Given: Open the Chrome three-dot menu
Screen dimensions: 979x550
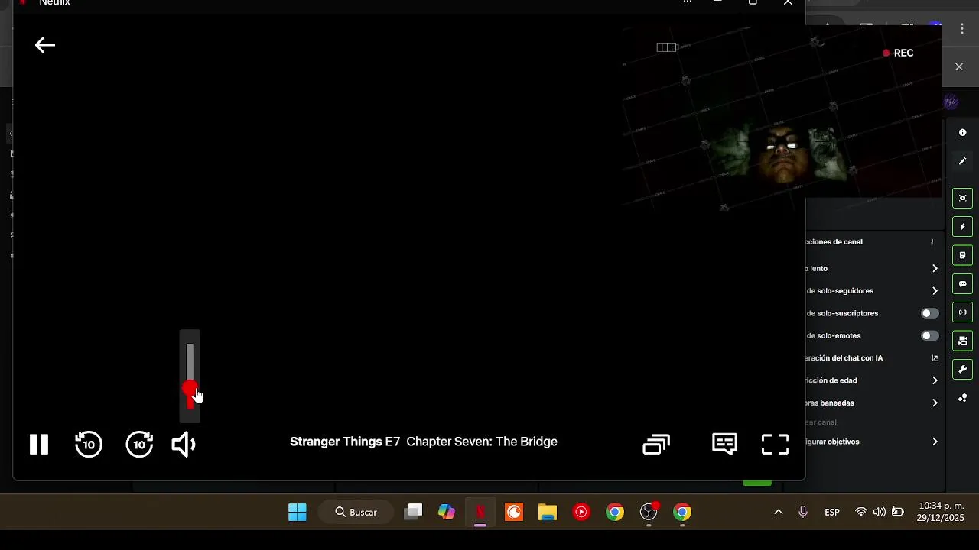Looking at the screenshot, I should [x=963, y=29].
